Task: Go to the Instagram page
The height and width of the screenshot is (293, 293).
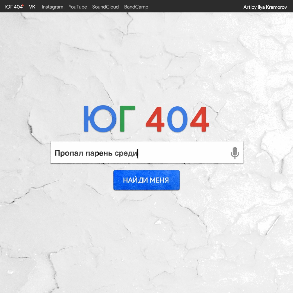Action: tap(52, 7)
